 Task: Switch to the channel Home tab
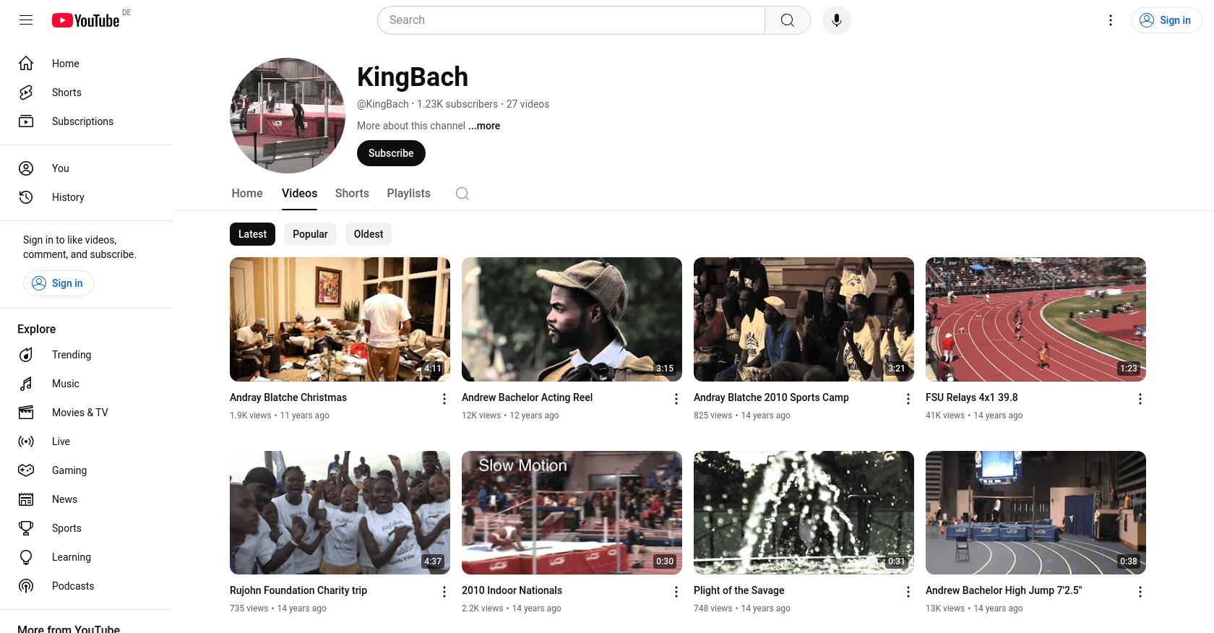click(247, 194)
